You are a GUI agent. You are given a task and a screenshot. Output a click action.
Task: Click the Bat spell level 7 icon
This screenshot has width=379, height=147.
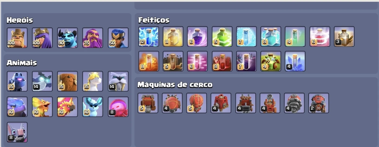coord(246,61)
